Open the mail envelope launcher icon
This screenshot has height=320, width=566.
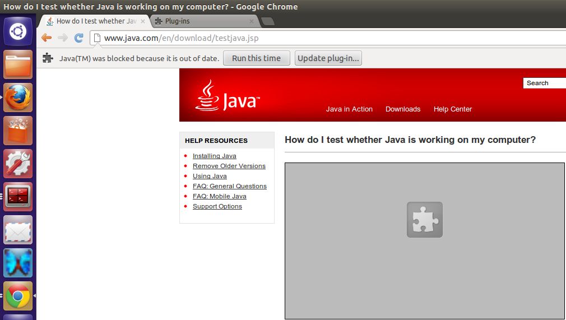[18, 230]
